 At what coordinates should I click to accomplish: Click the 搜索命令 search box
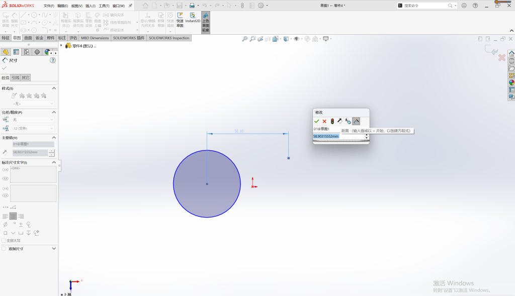click(425, 6)
